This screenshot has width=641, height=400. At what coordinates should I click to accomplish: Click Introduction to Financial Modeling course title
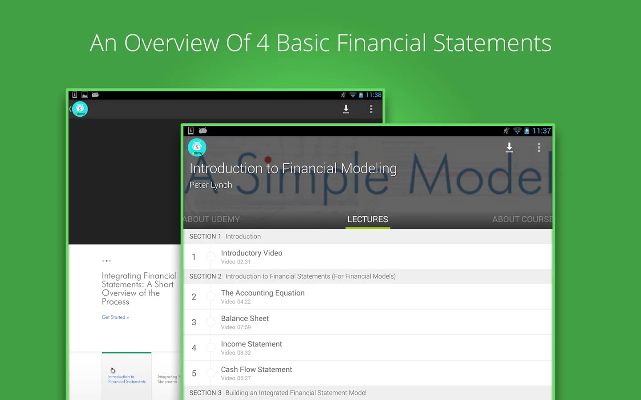coord(293,168)
